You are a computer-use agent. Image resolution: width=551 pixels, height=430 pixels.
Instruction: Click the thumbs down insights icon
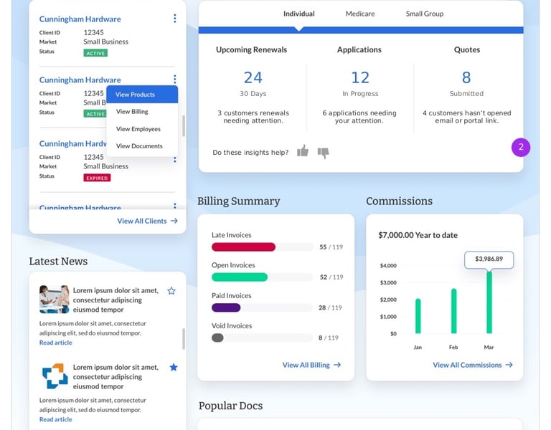(x=324, y=153)
